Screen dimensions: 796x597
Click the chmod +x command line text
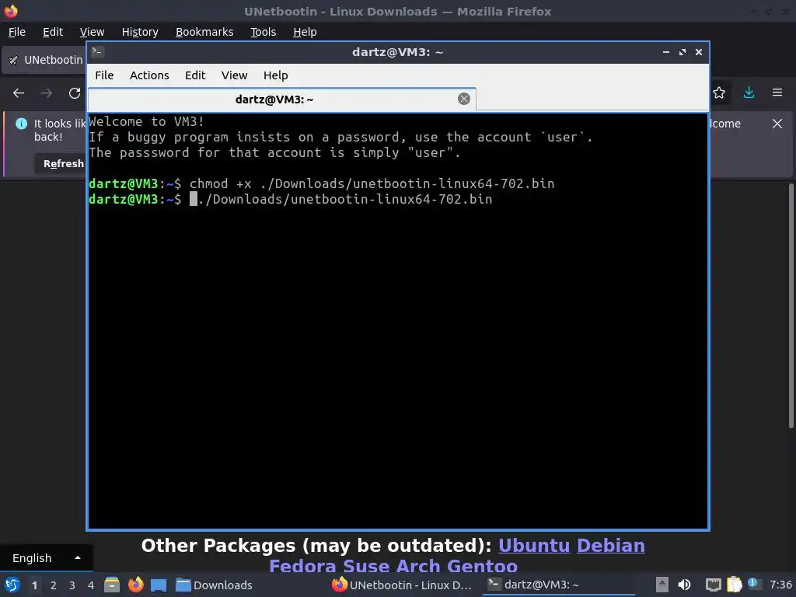pos(372,183)
